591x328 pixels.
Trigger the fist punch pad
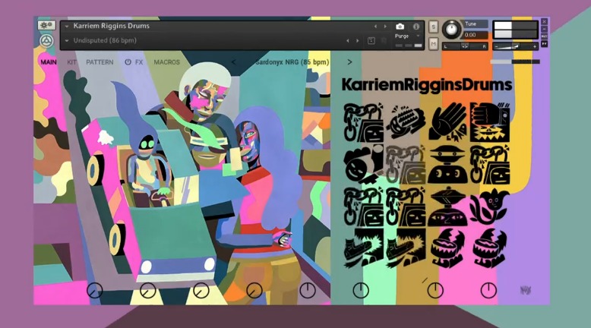tap(490, 121)
